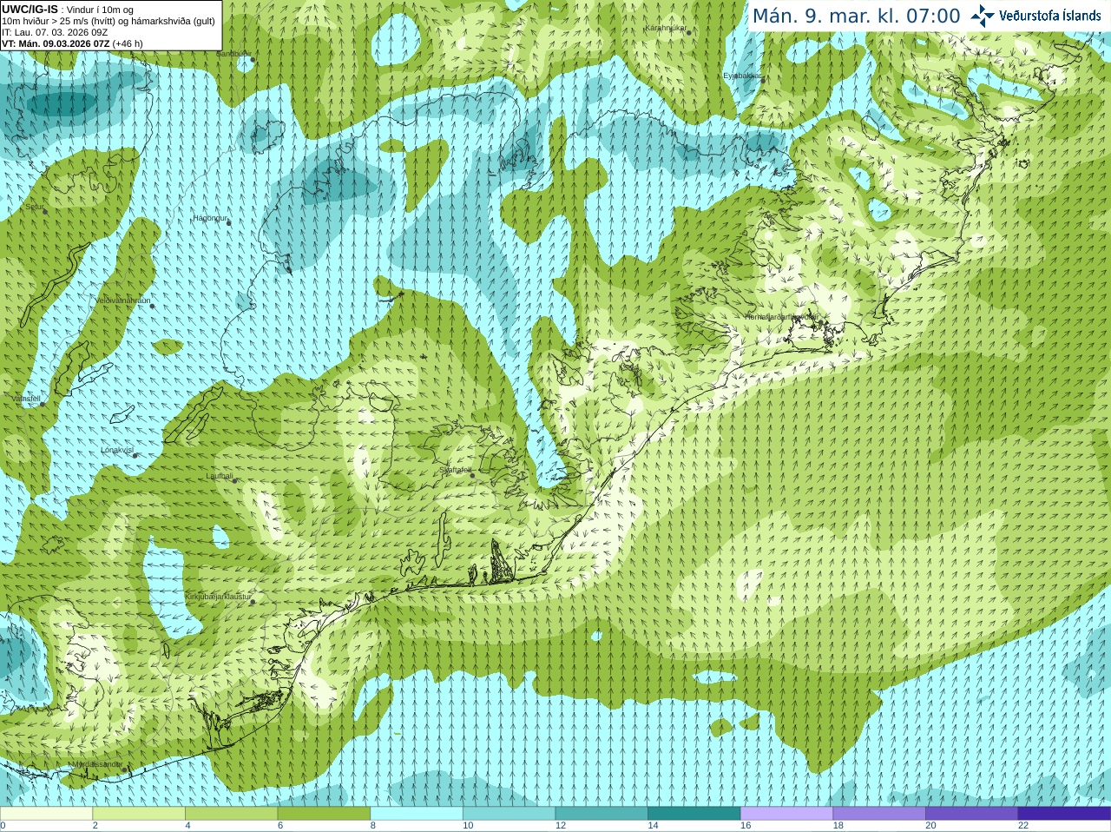
Task: Pick the 22+ m/s dark indigo legend swatch
Action: pyautogui.click(x=1065, y=814)
